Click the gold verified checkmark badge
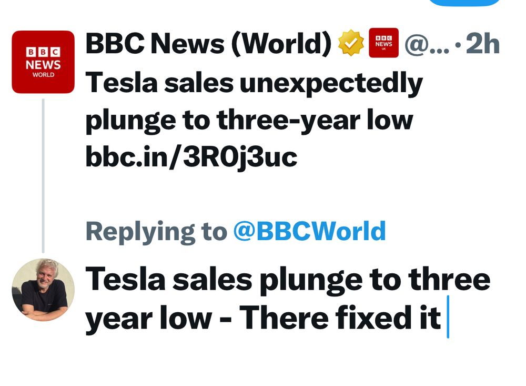Screen dimensions: 526x386 (350, 43)
